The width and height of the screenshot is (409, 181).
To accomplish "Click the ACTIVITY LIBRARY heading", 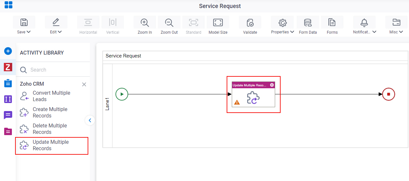I will (42, 53).
